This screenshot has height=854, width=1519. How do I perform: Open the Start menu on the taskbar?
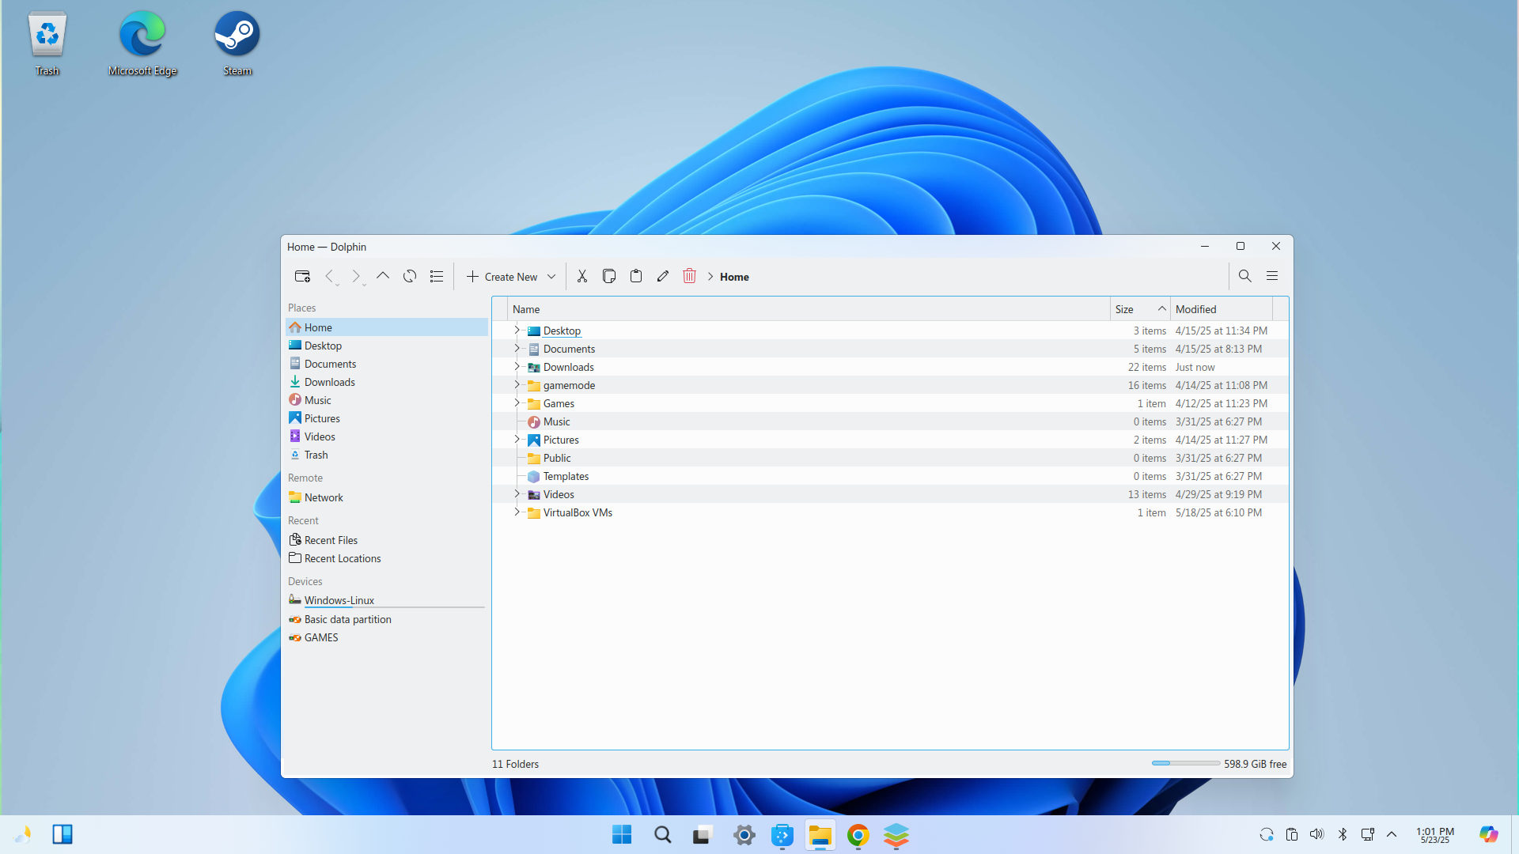[x=622, y=834]
